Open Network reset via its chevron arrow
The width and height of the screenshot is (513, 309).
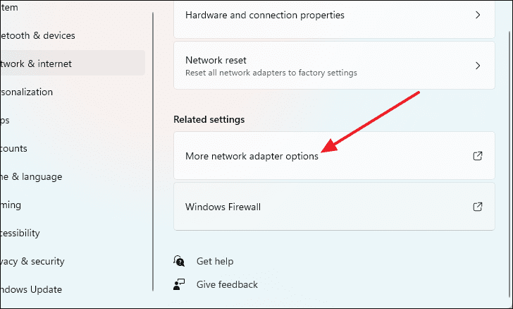(478, 66)
